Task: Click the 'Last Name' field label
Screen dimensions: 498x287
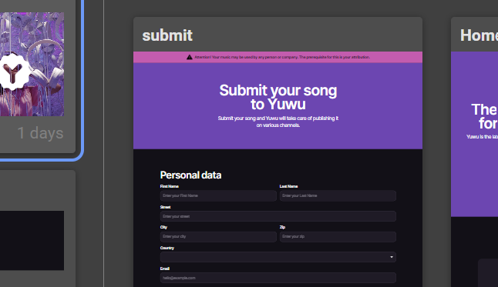Action: tap(288, 186)
